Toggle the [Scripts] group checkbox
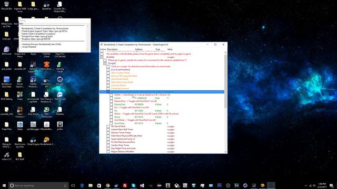Image resolution: width=337 pixels, height=189 pixels. pos(105,64)
